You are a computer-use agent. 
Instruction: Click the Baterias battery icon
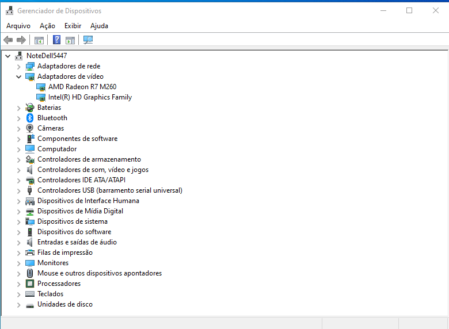click(30, 108)
